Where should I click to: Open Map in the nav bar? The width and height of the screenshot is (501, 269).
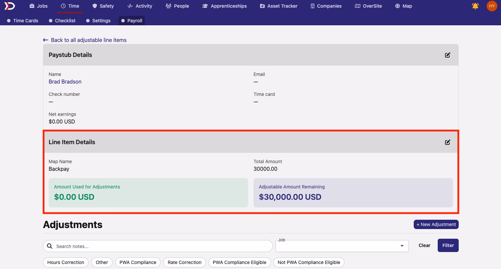pyautogui.click(x=403, y=6)
